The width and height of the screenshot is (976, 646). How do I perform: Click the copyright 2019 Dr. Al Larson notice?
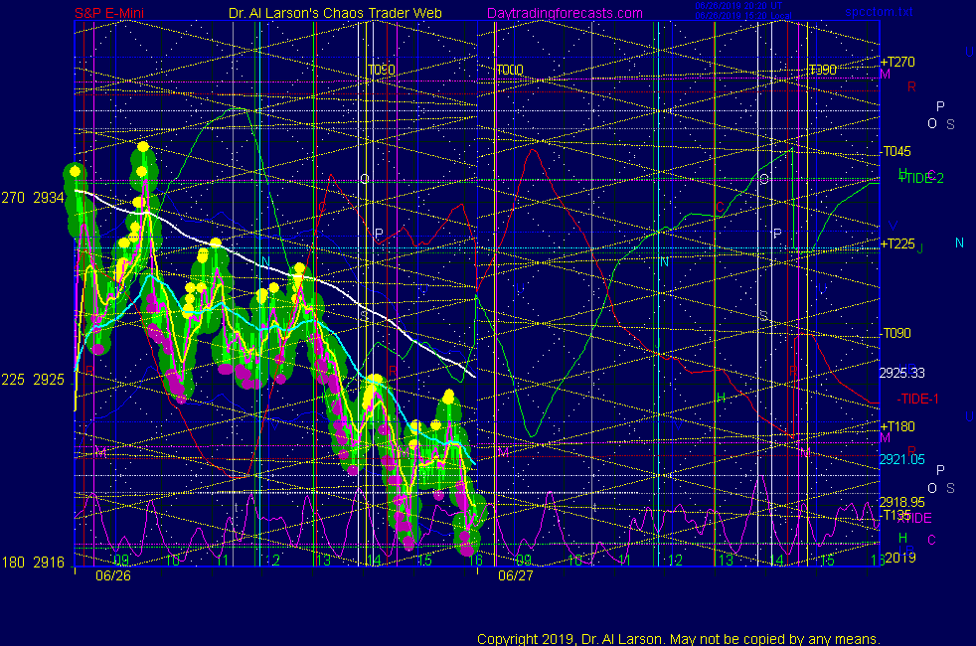click(x=679, y=638)
